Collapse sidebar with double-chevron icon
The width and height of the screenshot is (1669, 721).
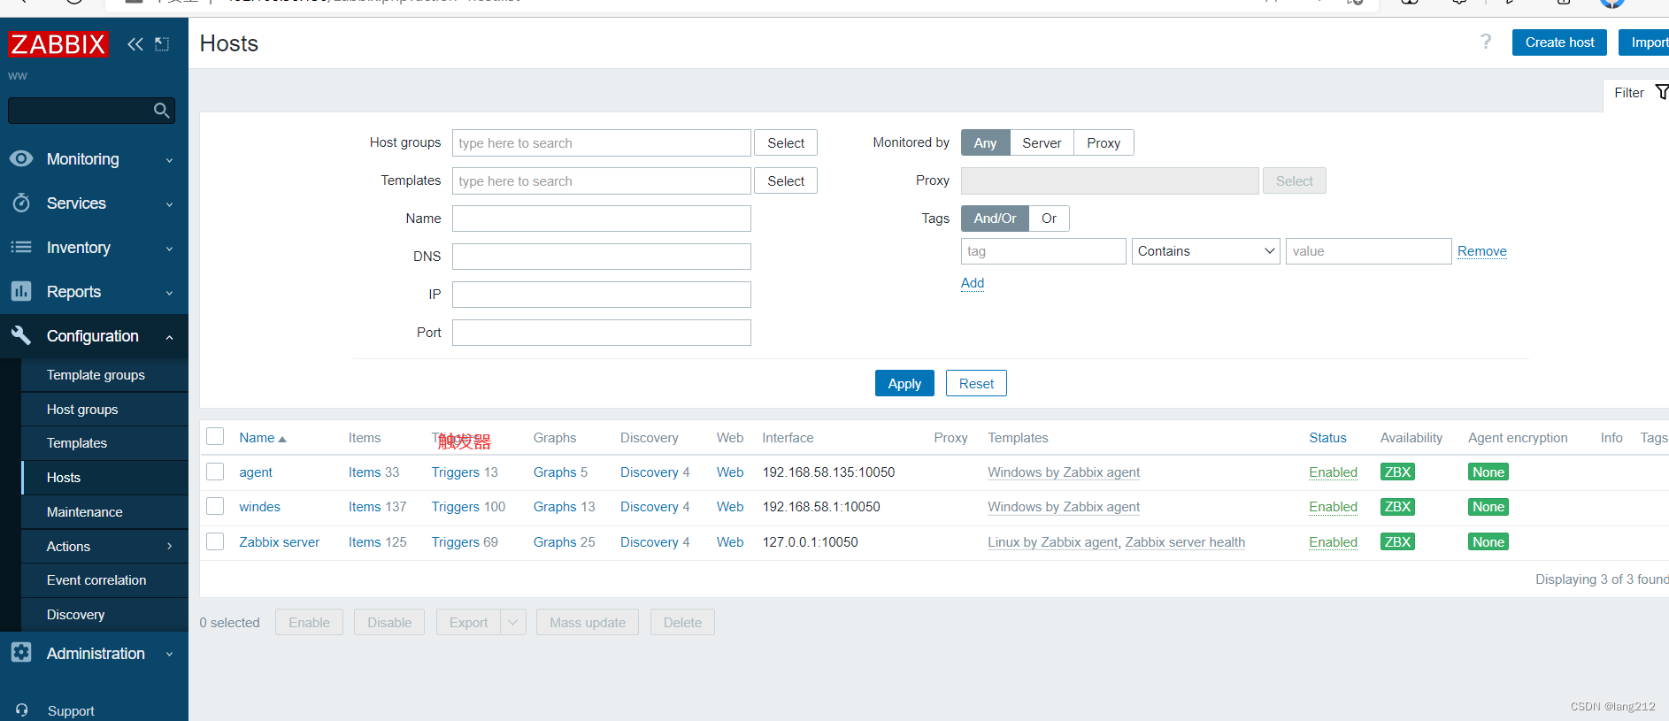click(135, 44)
